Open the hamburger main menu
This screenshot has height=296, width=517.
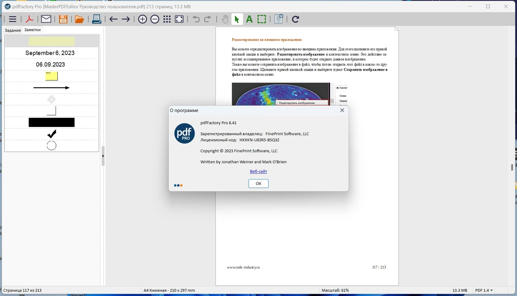click(12, 19)
